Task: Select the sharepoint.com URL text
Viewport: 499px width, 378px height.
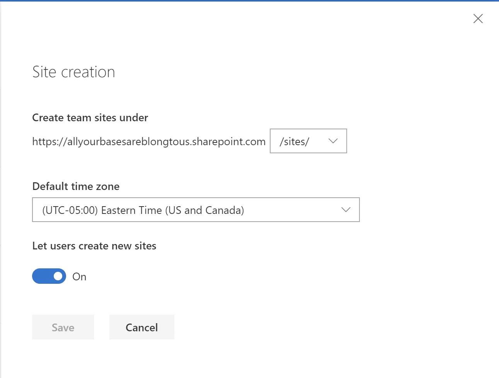Action: pyautogui.click(x=148, y=141)
